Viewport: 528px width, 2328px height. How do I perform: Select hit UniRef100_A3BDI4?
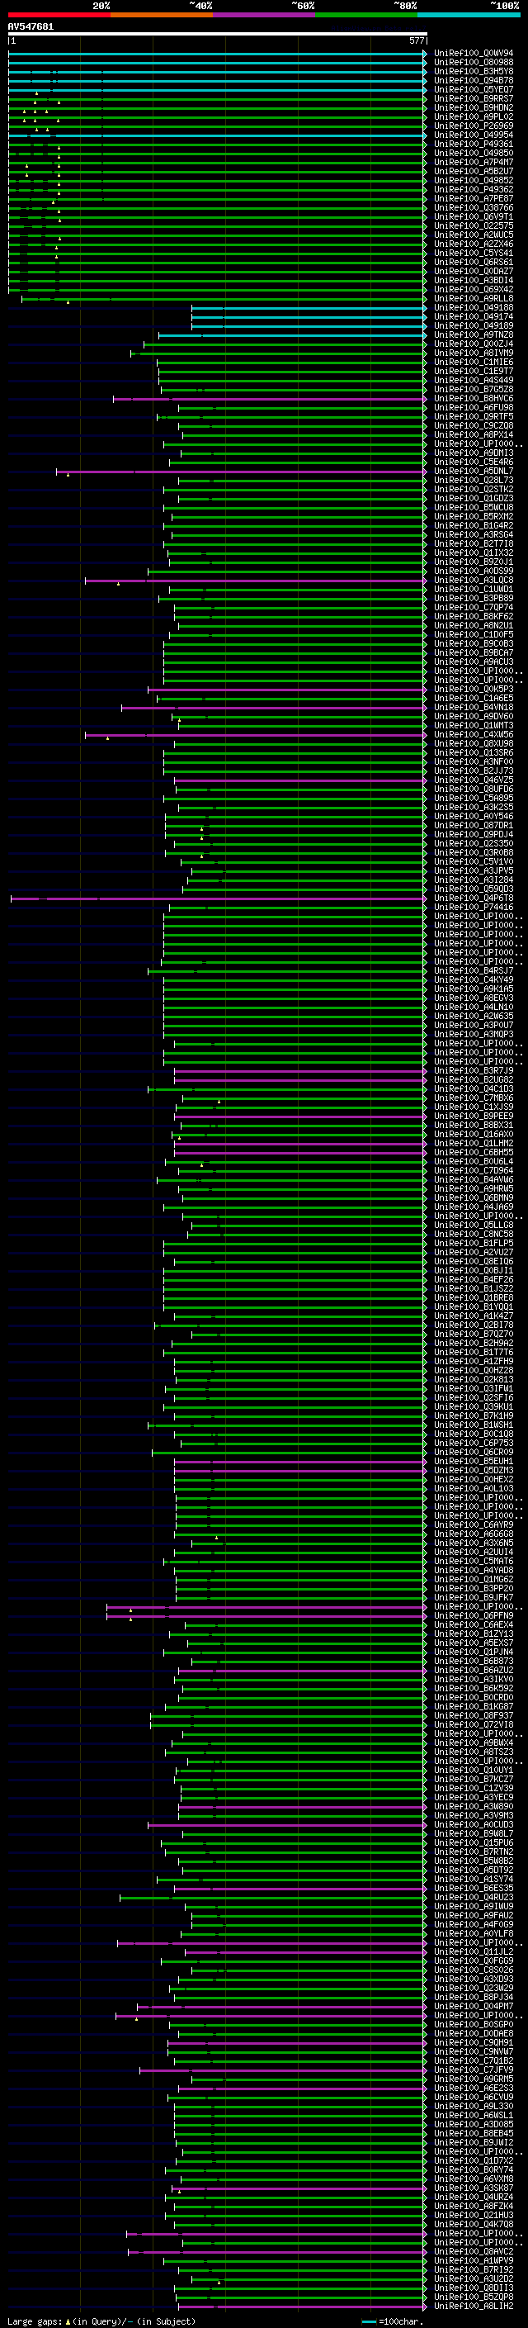pos(473,280)
